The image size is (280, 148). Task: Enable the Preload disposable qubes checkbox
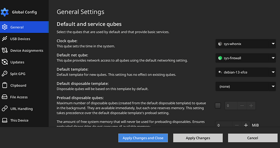(218, 106)
